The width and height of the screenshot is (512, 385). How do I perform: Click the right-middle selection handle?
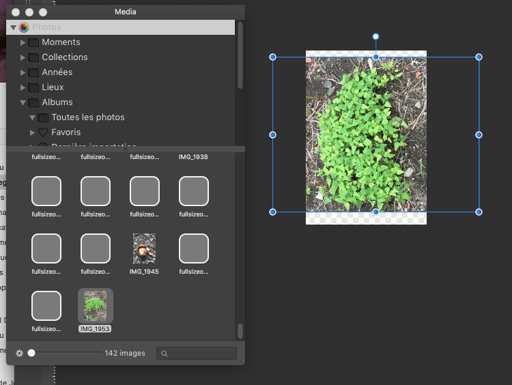479,135
